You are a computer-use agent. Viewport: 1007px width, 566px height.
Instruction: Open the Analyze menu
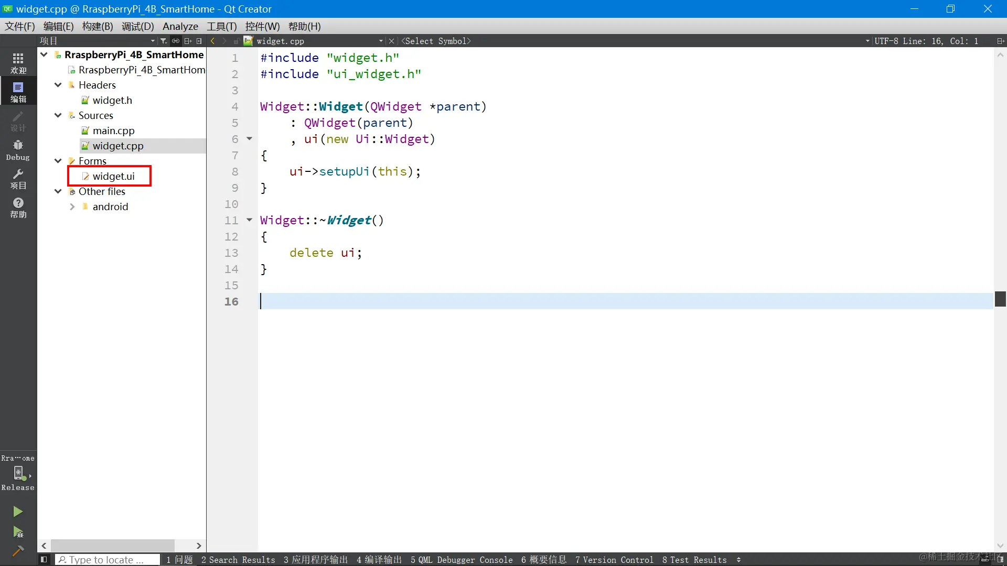[x=180, y=26]
